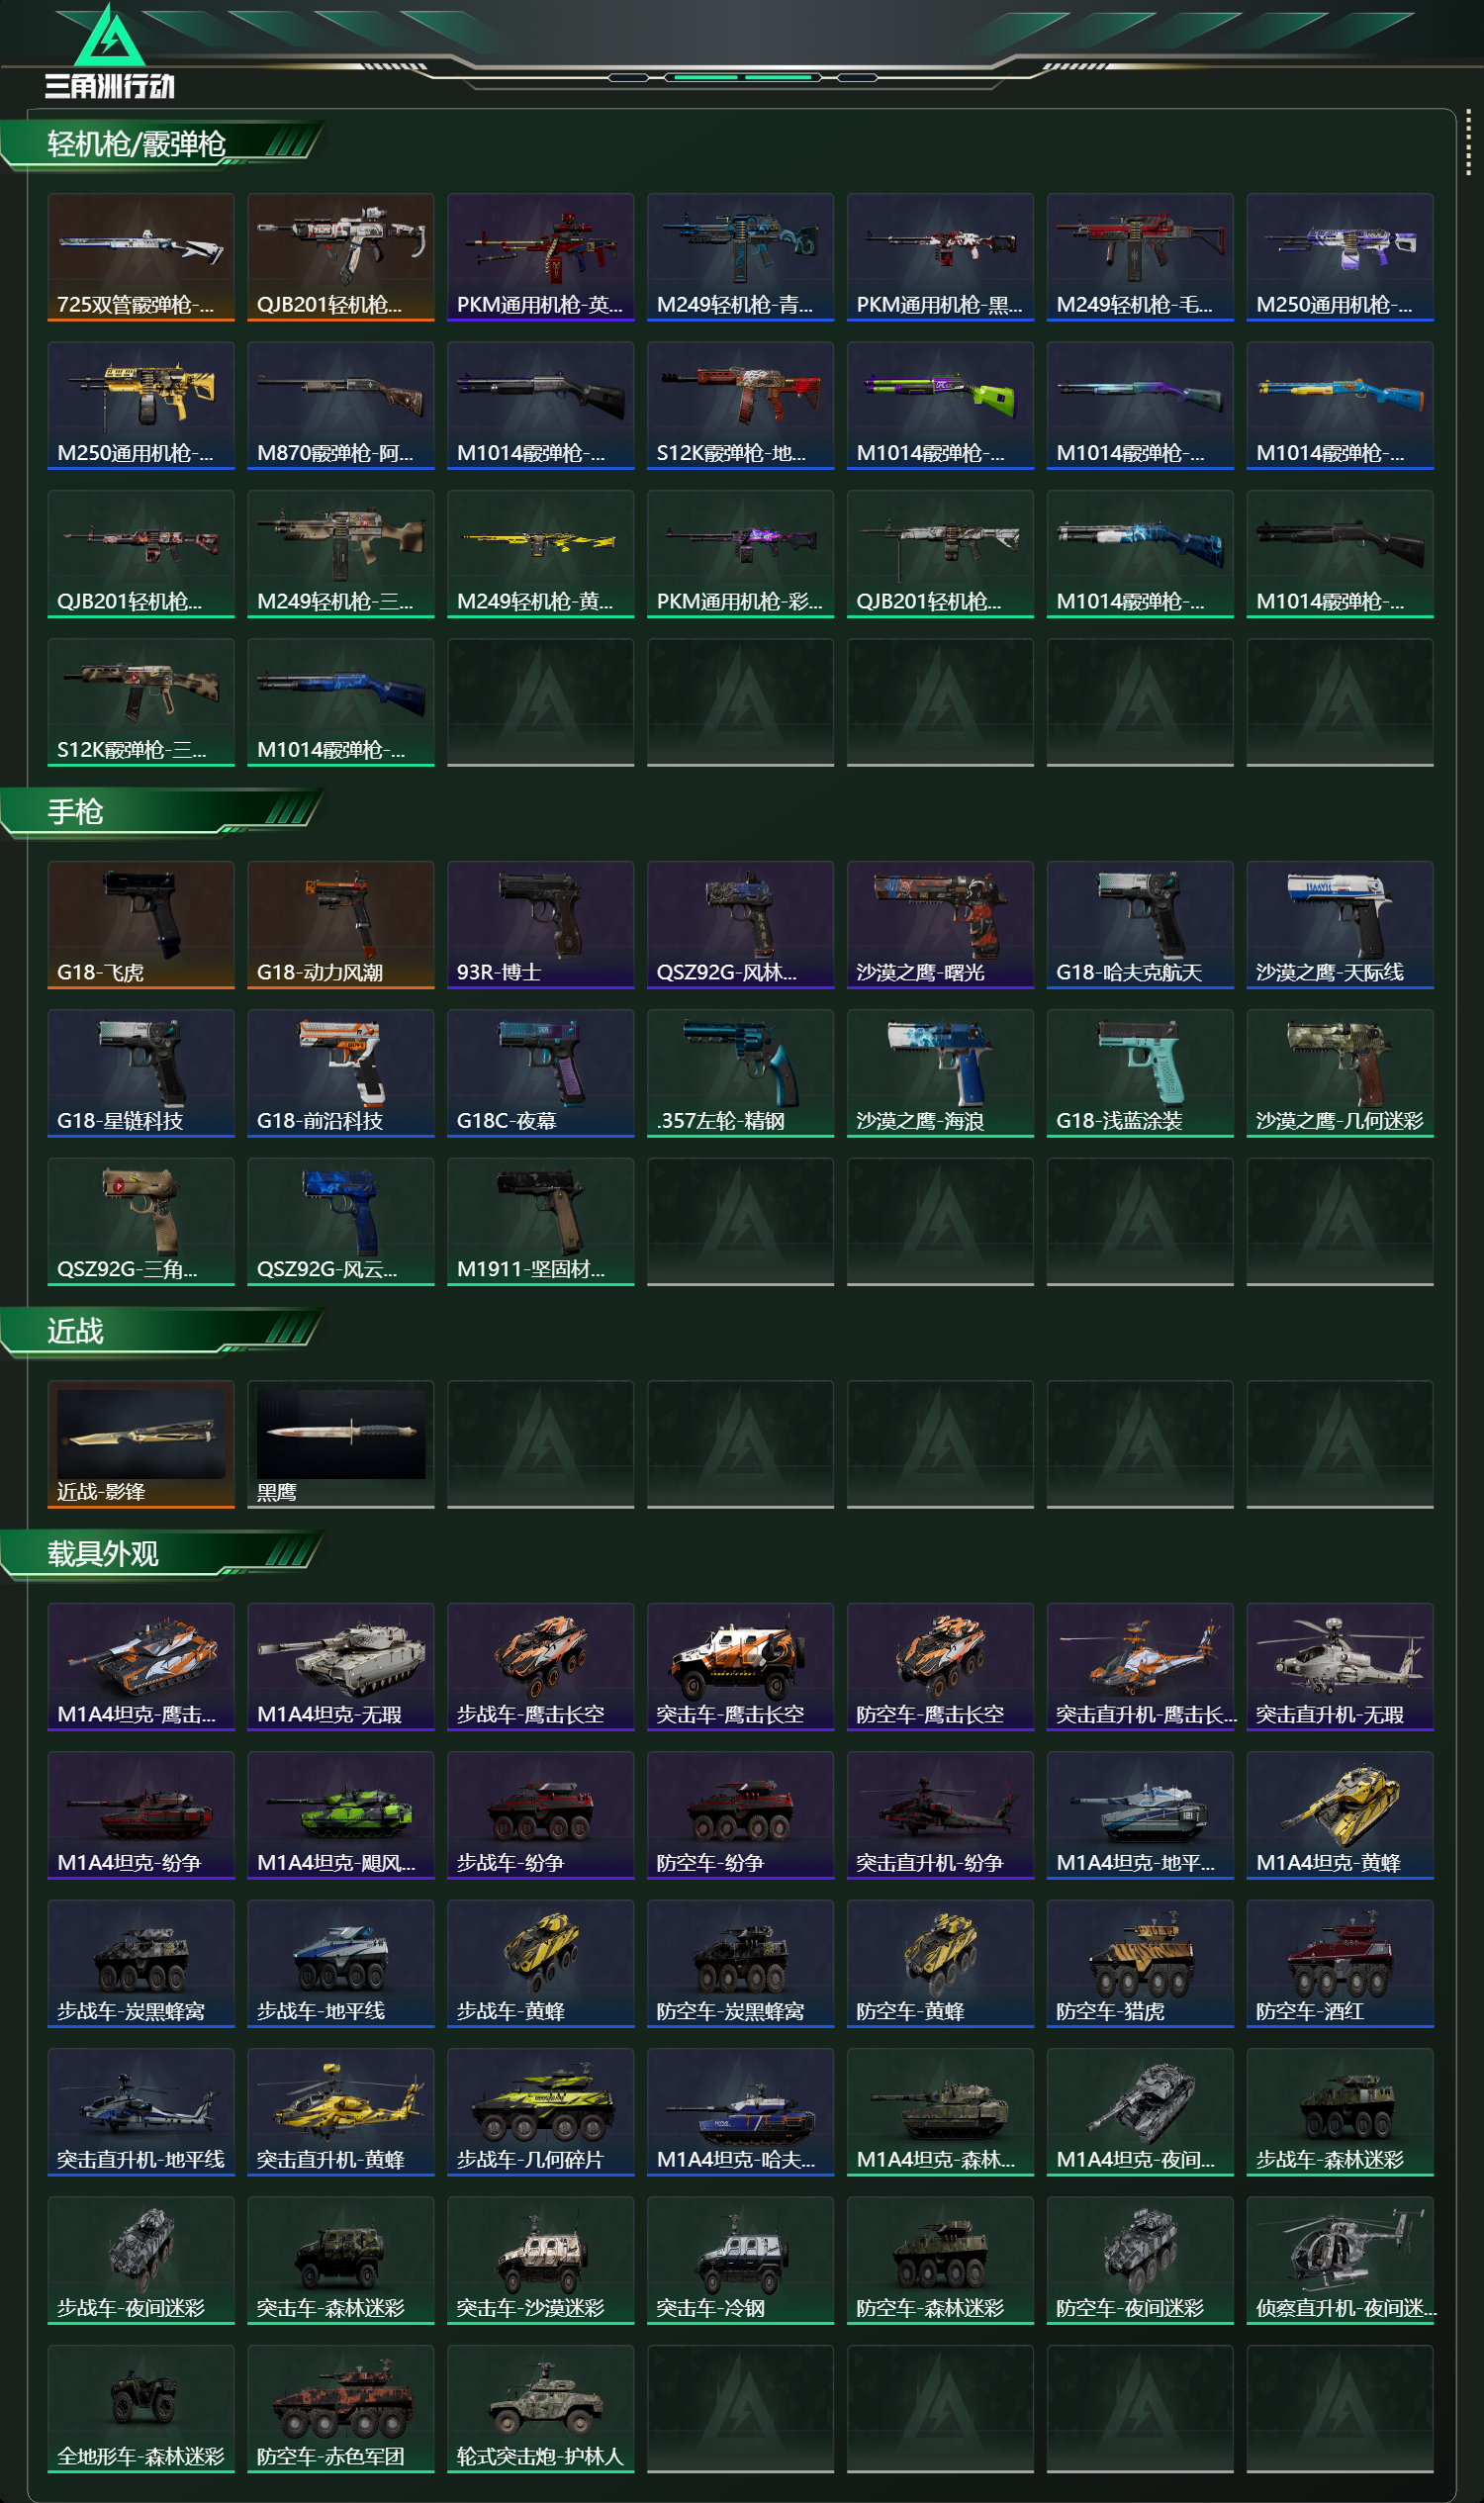Screen dimensions: 1484x2503
Task: Select the 黑鹰 knife item
Action: tap(341, 1444)
